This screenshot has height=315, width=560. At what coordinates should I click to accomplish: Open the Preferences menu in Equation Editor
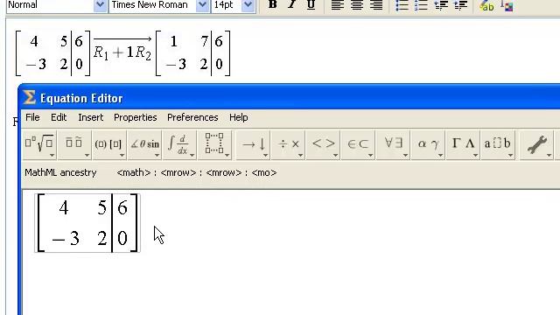pyautogui.click(x=192, y=117)
